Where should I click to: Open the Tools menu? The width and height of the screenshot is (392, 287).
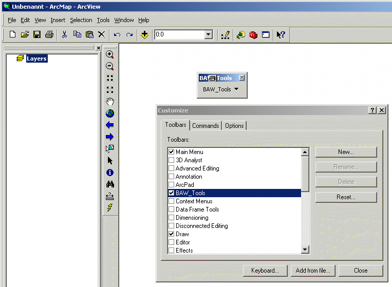click(x=103, y=20)
